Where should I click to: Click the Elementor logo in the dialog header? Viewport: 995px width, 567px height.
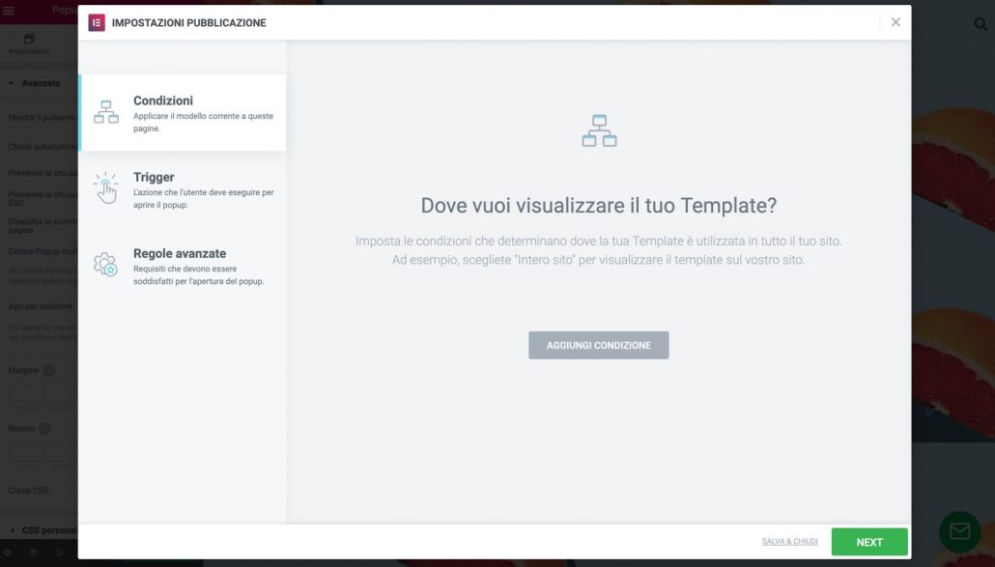coord(96,21)
